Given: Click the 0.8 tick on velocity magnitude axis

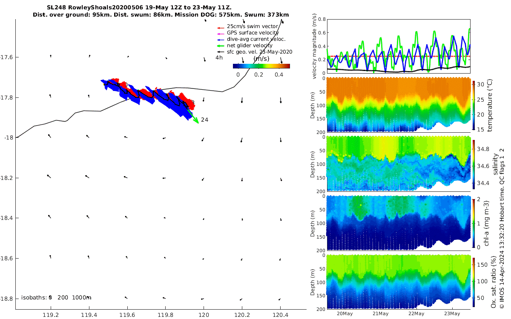Looking at the screenshot, I should (x=322, y=19).
